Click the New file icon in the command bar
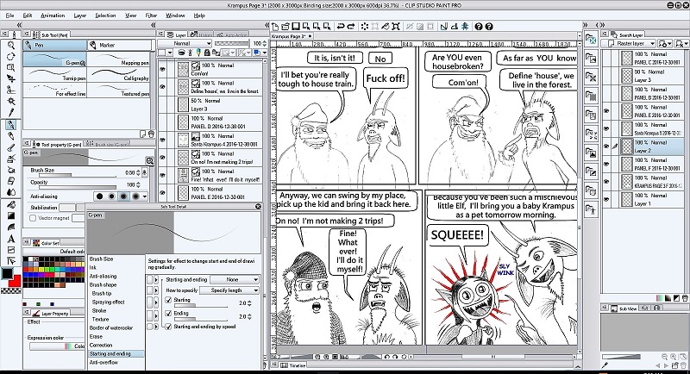Screen dimensions: 690x374 point(276,27)
